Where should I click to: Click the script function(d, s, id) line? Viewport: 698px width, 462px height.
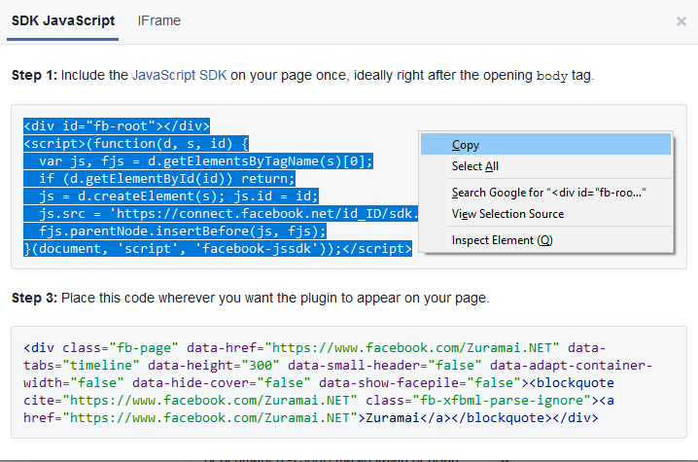coord(136,143)
